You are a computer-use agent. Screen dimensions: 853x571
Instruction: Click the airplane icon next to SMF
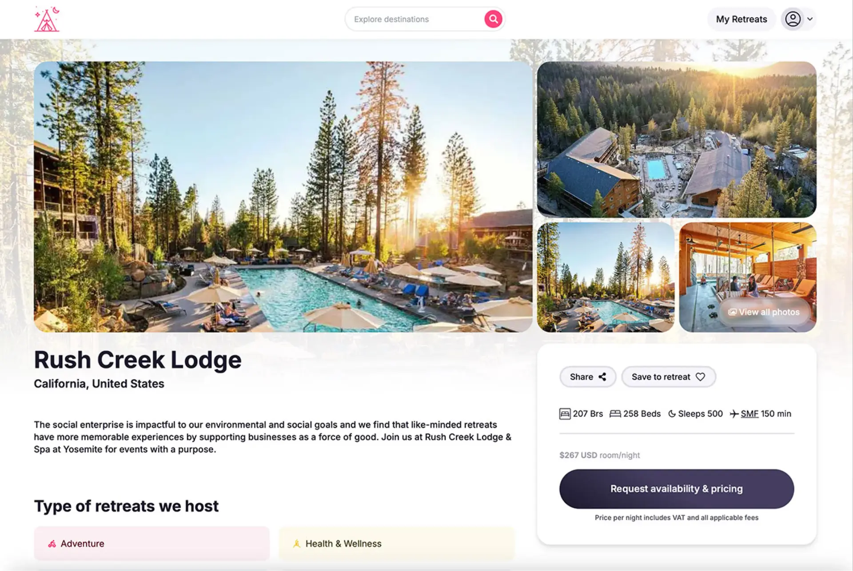734,414
